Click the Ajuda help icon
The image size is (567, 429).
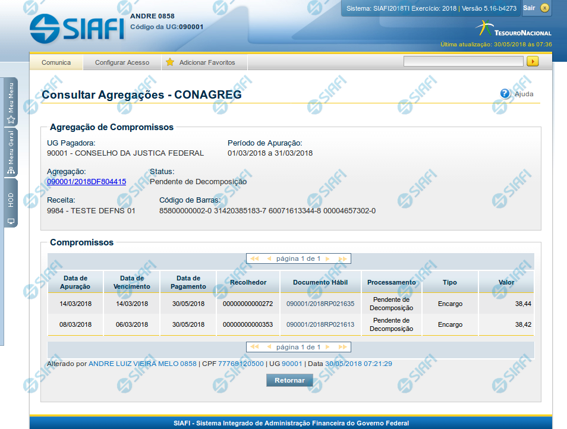click(x=505, y=93)
